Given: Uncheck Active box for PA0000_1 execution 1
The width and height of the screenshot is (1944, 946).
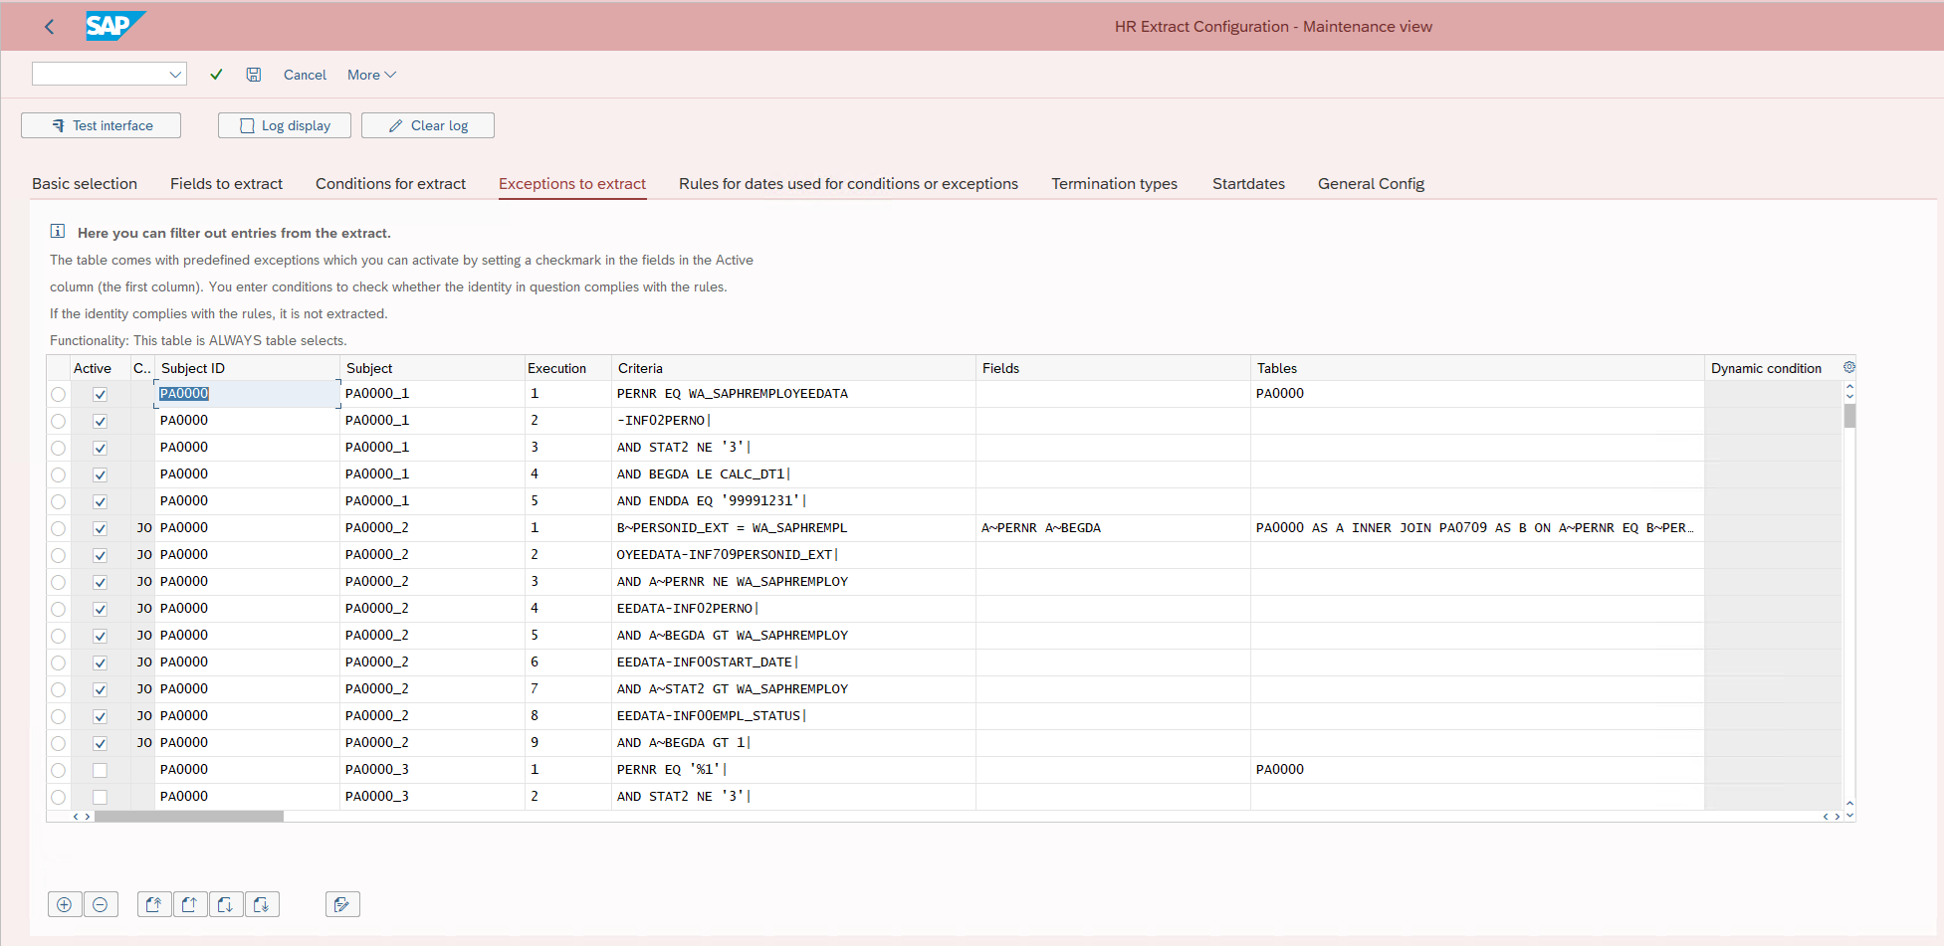Looking at the screenshot, I should click(x=100, y=395).
